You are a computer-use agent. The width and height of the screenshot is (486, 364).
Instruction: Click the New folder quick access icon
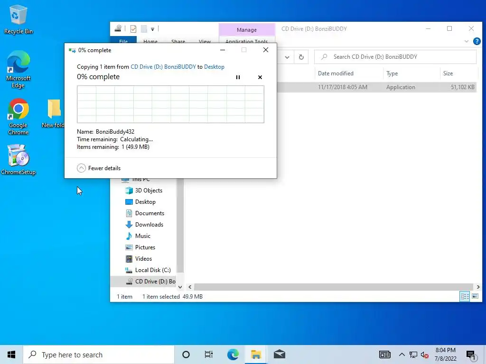pyautogui.click(x=144, y=29)
